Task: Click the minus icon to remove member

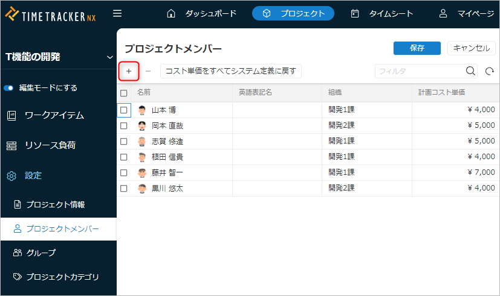Action: (148, 71)
